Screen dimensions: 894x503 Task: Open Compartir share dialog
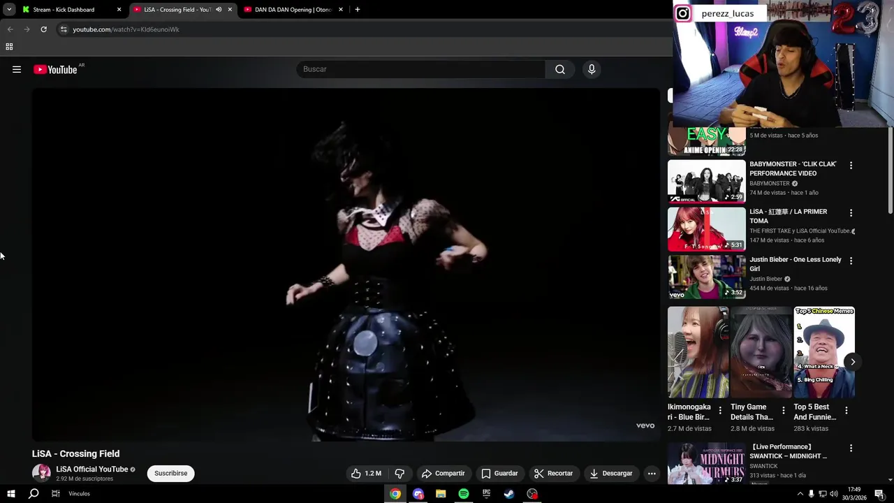click(444, 473)
